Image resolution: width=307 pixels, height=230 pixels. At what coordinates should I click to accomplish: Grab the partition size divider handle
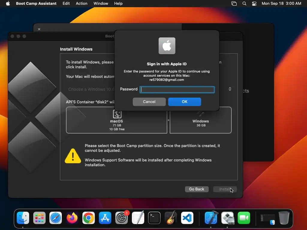pos(168,120)
